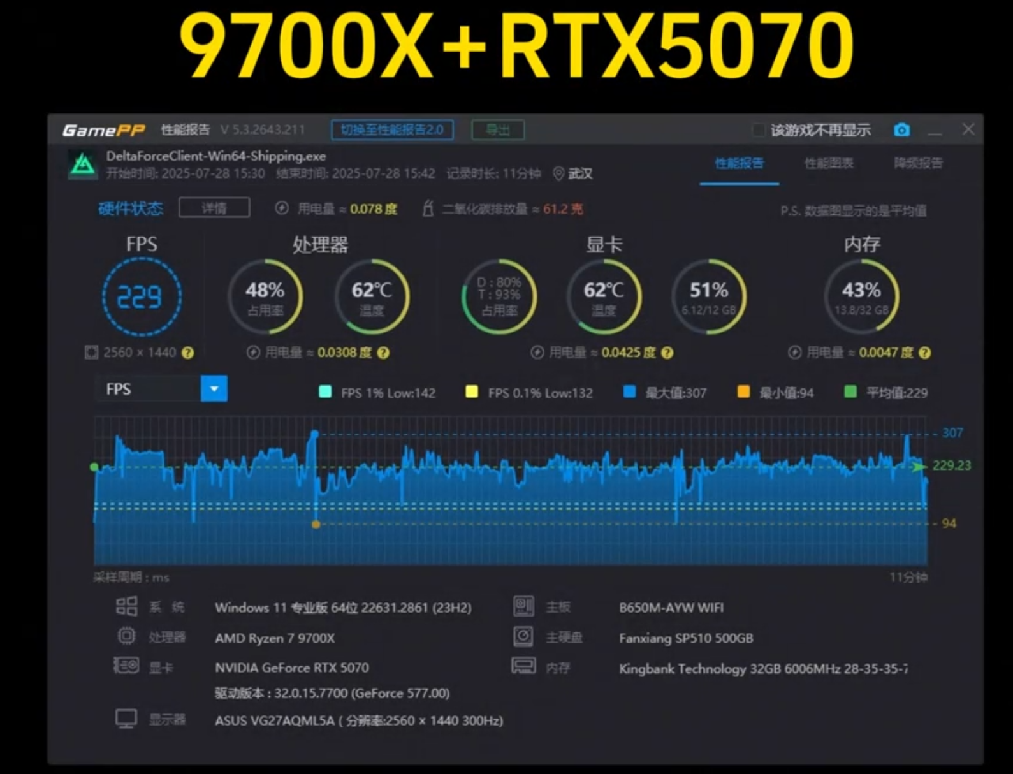The image size is (1013, 774).
Task: Click the memory 内存 icon in specs list
Action: 523,667
